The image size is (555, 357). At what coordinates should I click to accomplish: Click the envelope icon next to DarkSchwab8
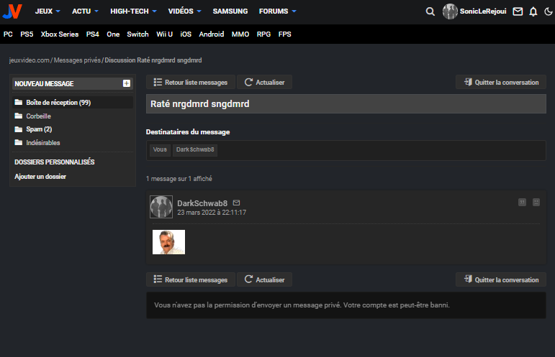click(236, 203)
